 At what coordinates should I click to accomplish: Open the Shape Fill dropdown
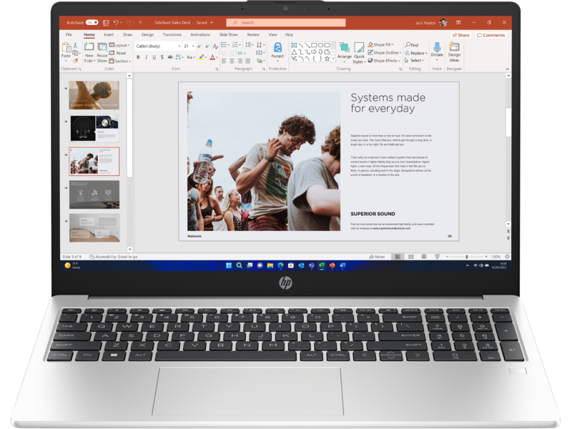[380, 44]
